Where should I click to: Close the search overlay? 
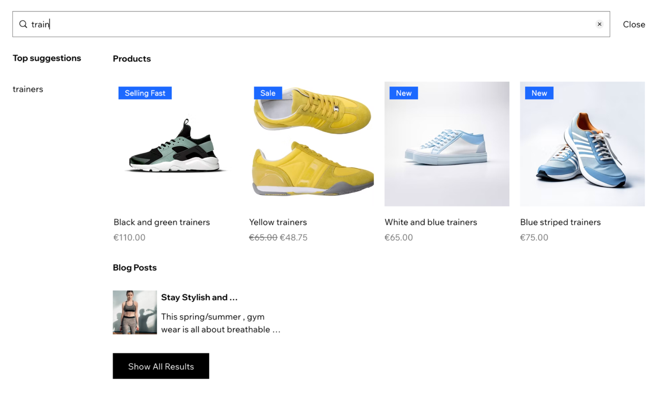click(633, 25)
